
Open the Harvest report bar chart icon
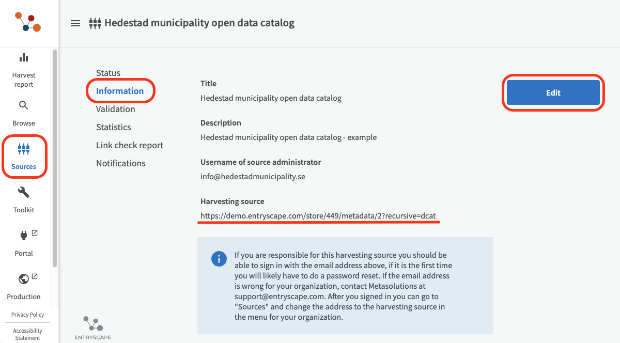24,58
